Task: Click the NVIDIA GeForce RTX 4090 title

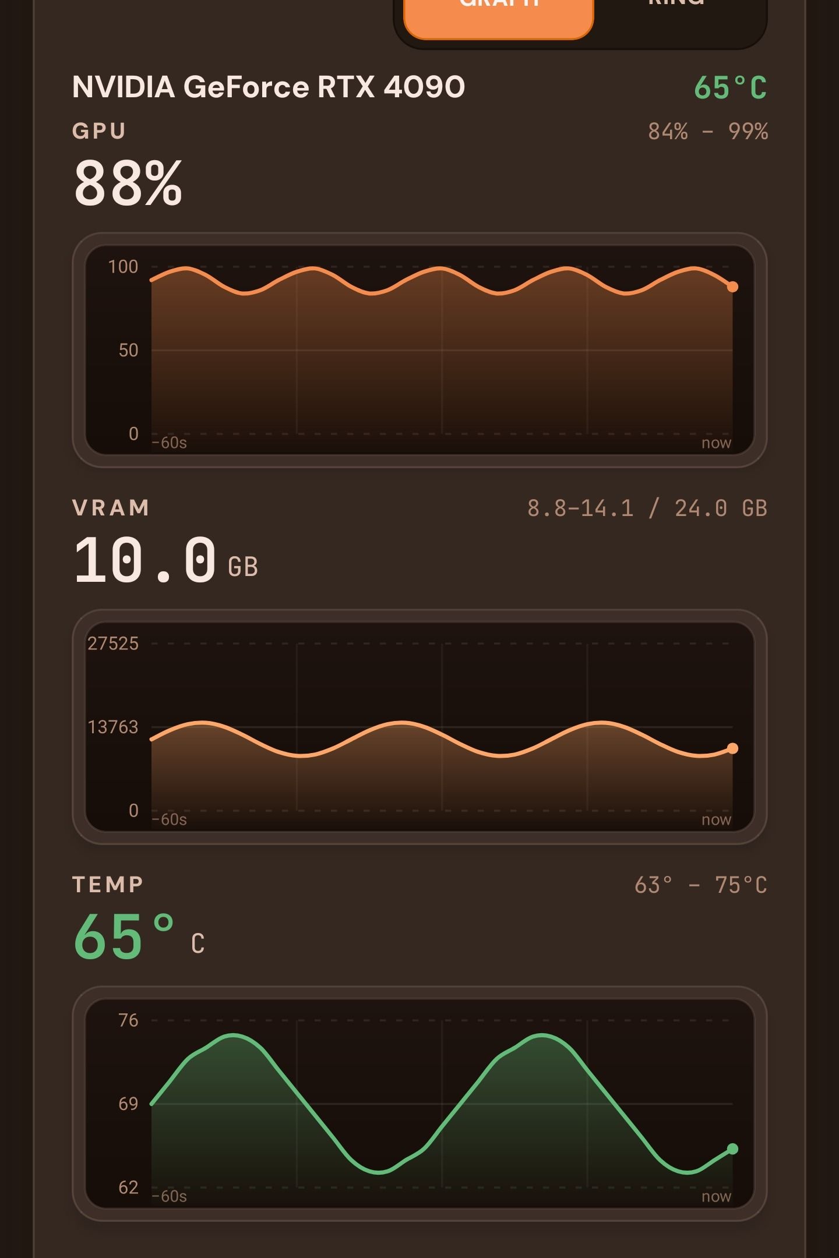Action: pos(269,87)
